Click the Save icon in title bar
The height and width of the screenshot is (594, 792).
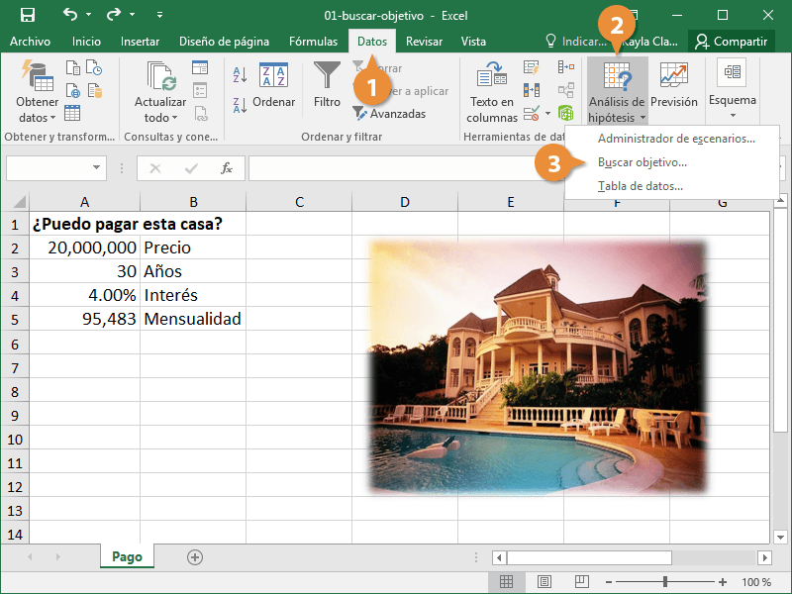click(28, 15)
